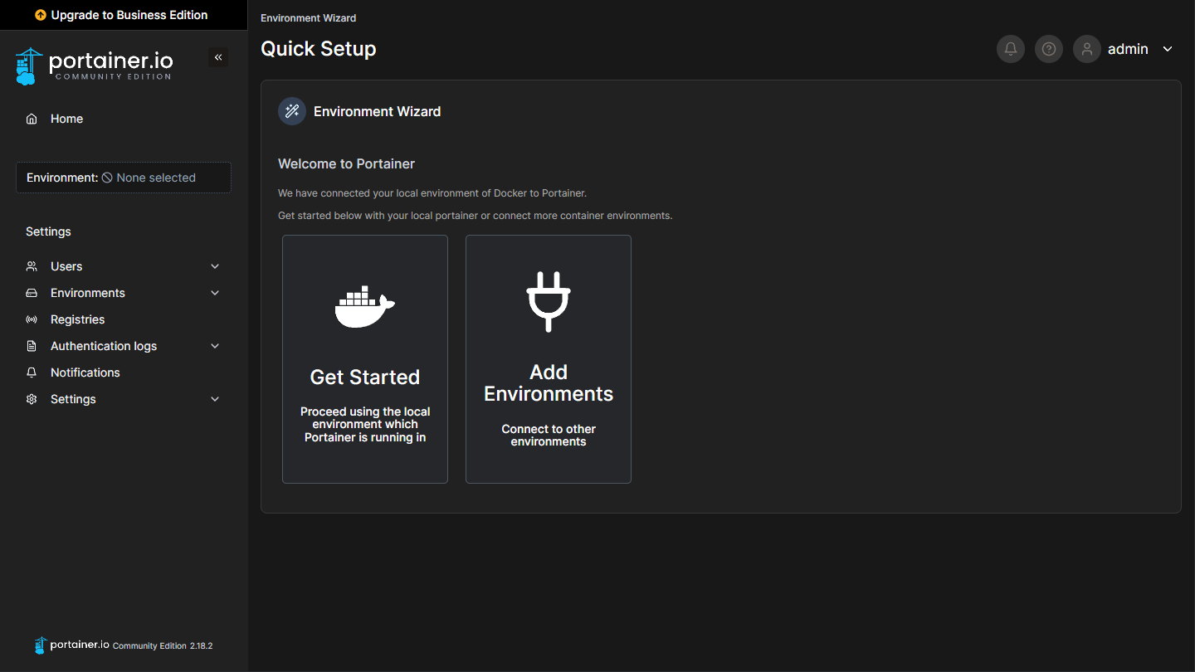This screenshot has height=672, width=1195.
Task: Click the Settings section heading
Action: (48, 231)
